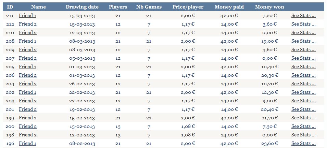Click the Players column header
This screenshot has width=327, height=148.
point(118,7)
